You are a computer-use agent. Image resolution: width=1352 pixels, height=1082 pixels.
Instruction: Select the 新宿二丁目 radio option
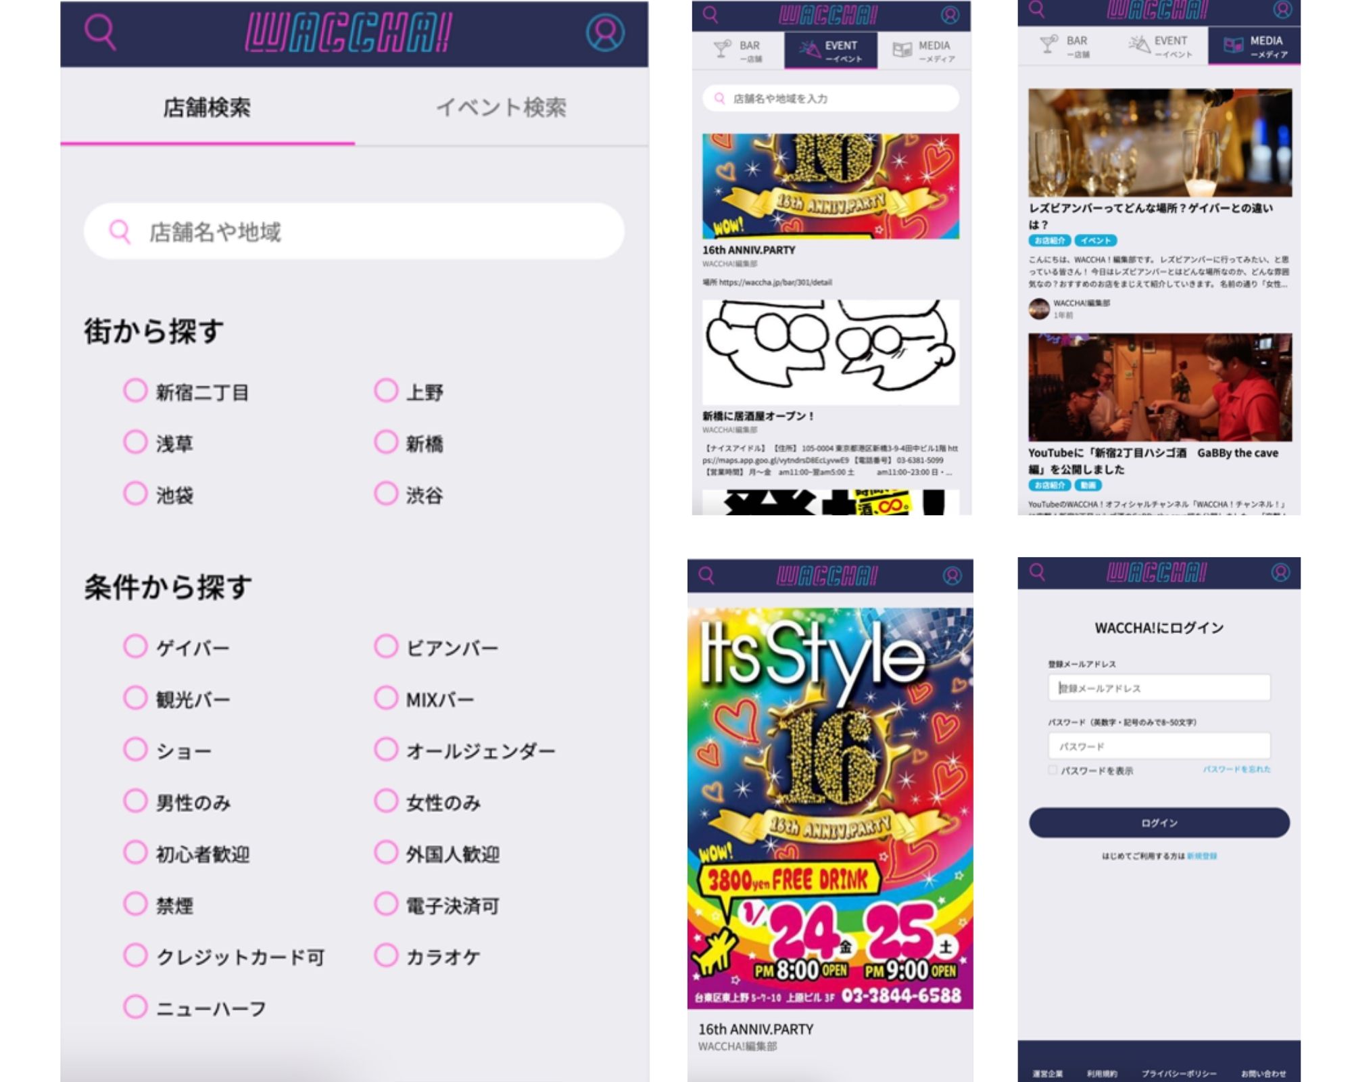tap(135, 391)
